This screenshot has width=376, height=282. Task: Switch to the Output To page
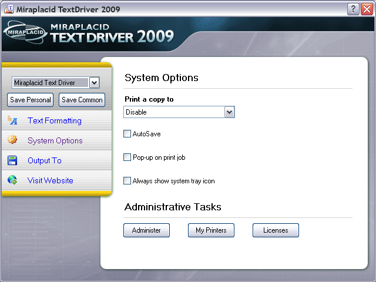pos(45,160)
